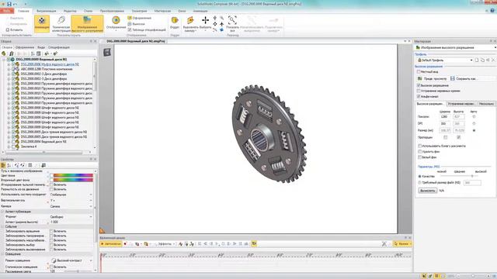Enable Удалить фон checkbox
This screenshot has height=279, width=497.
click(419, 152)
